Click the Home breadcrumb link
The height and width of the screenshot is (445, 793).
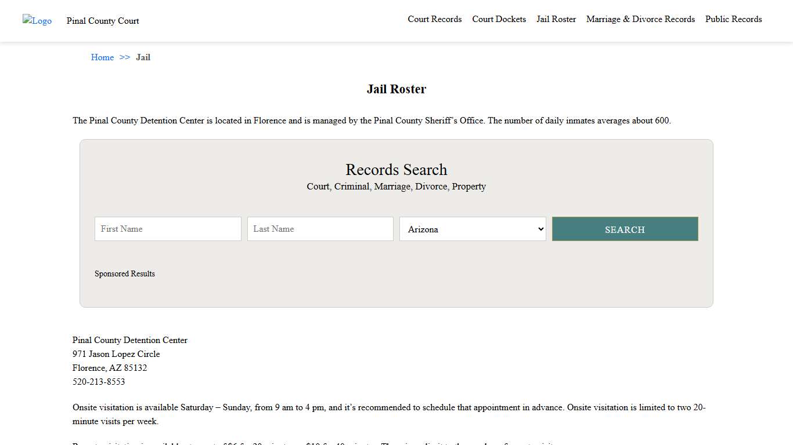tap(102, 57)
